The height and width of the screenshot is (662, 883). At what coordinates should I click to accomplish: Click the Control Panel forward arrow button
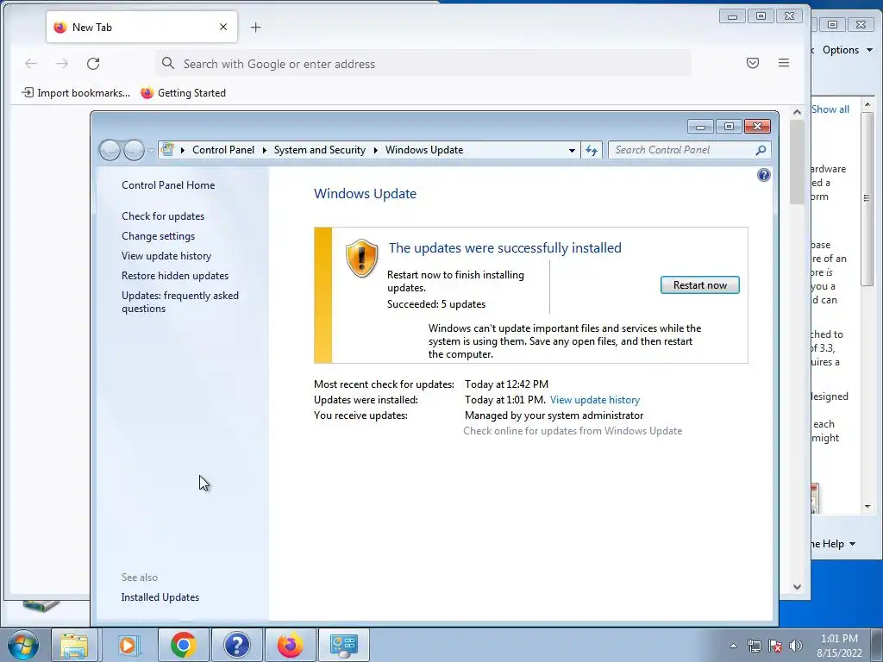tap(134, 150)
